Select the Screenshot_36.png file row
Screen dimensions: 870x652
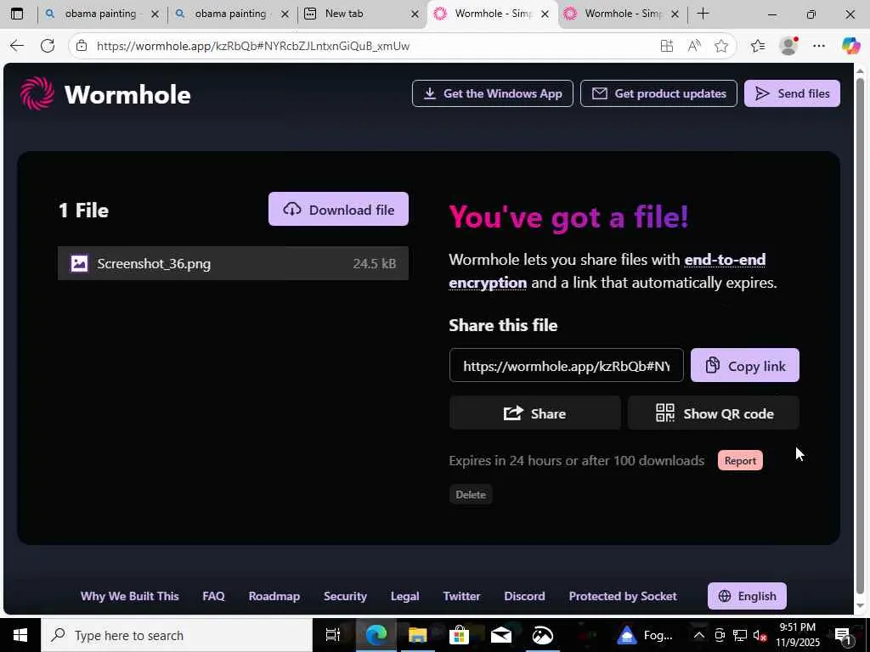click(233, 263)
